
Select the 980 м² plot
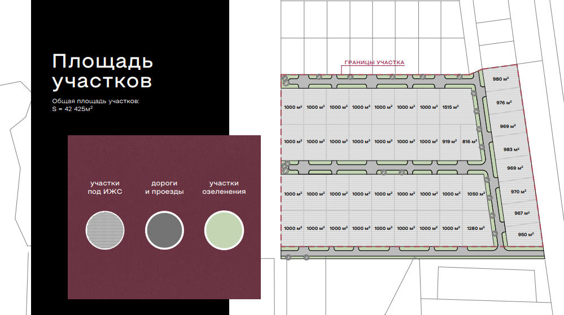point(501,79)
